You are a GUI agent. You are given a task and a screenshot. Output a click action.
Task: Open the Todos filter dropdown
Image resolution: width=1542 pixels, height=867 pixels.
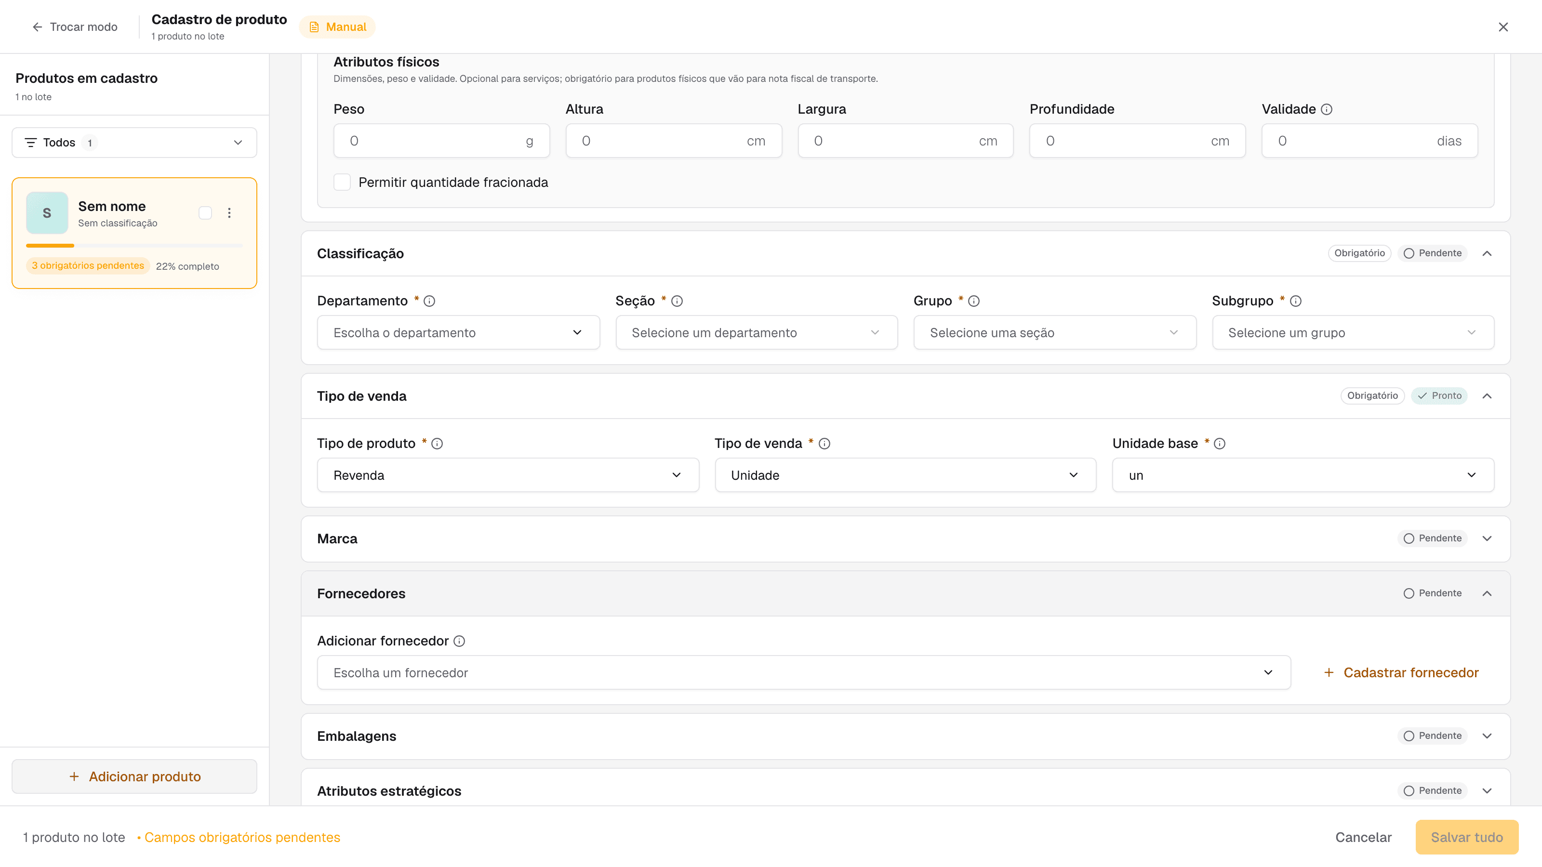coord(134,143)
